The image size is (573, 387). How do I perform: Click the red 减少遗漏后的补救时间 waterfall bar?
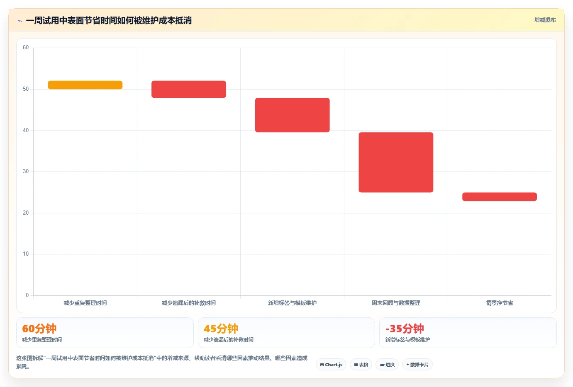189,89
